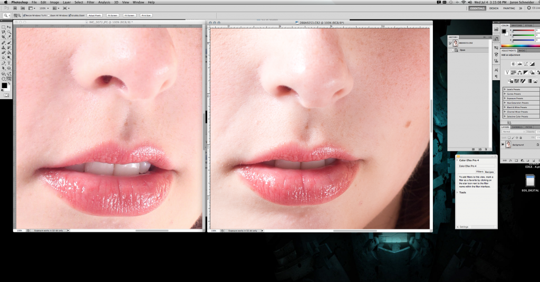Image resolution: width=540 pixels, height=282 pixels.
Task: Hide the Background layer with eye icon
Action: (x=503, y=144)
